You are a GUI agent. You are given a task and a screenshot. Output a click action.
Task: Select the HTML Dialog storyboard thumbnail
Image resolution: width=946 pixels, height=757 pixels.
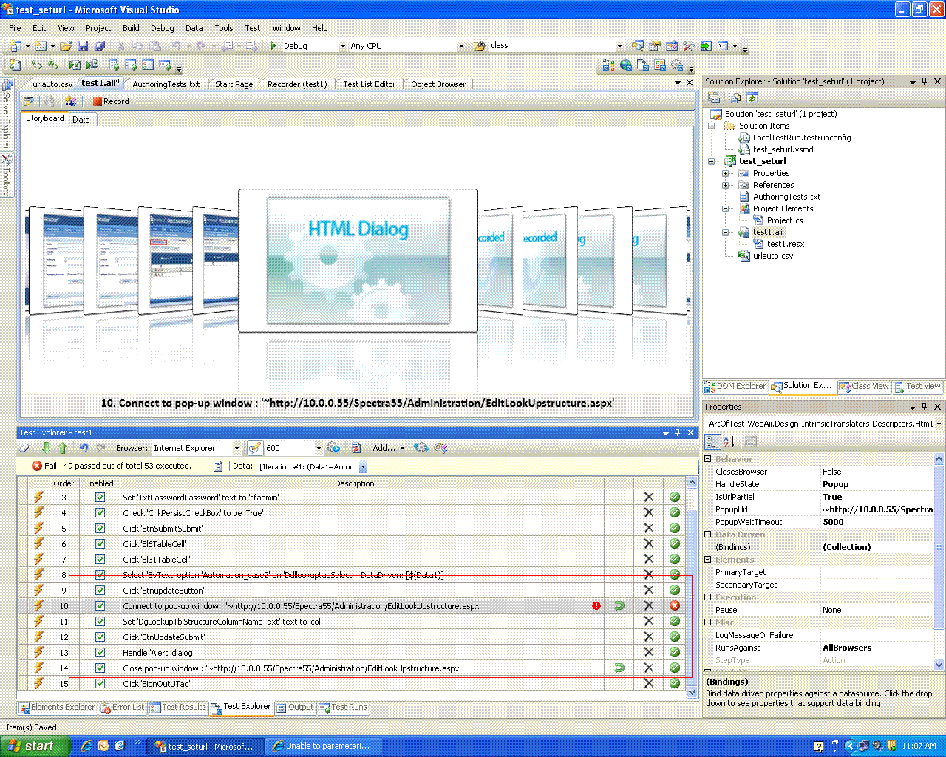click(x=358, y=260)
